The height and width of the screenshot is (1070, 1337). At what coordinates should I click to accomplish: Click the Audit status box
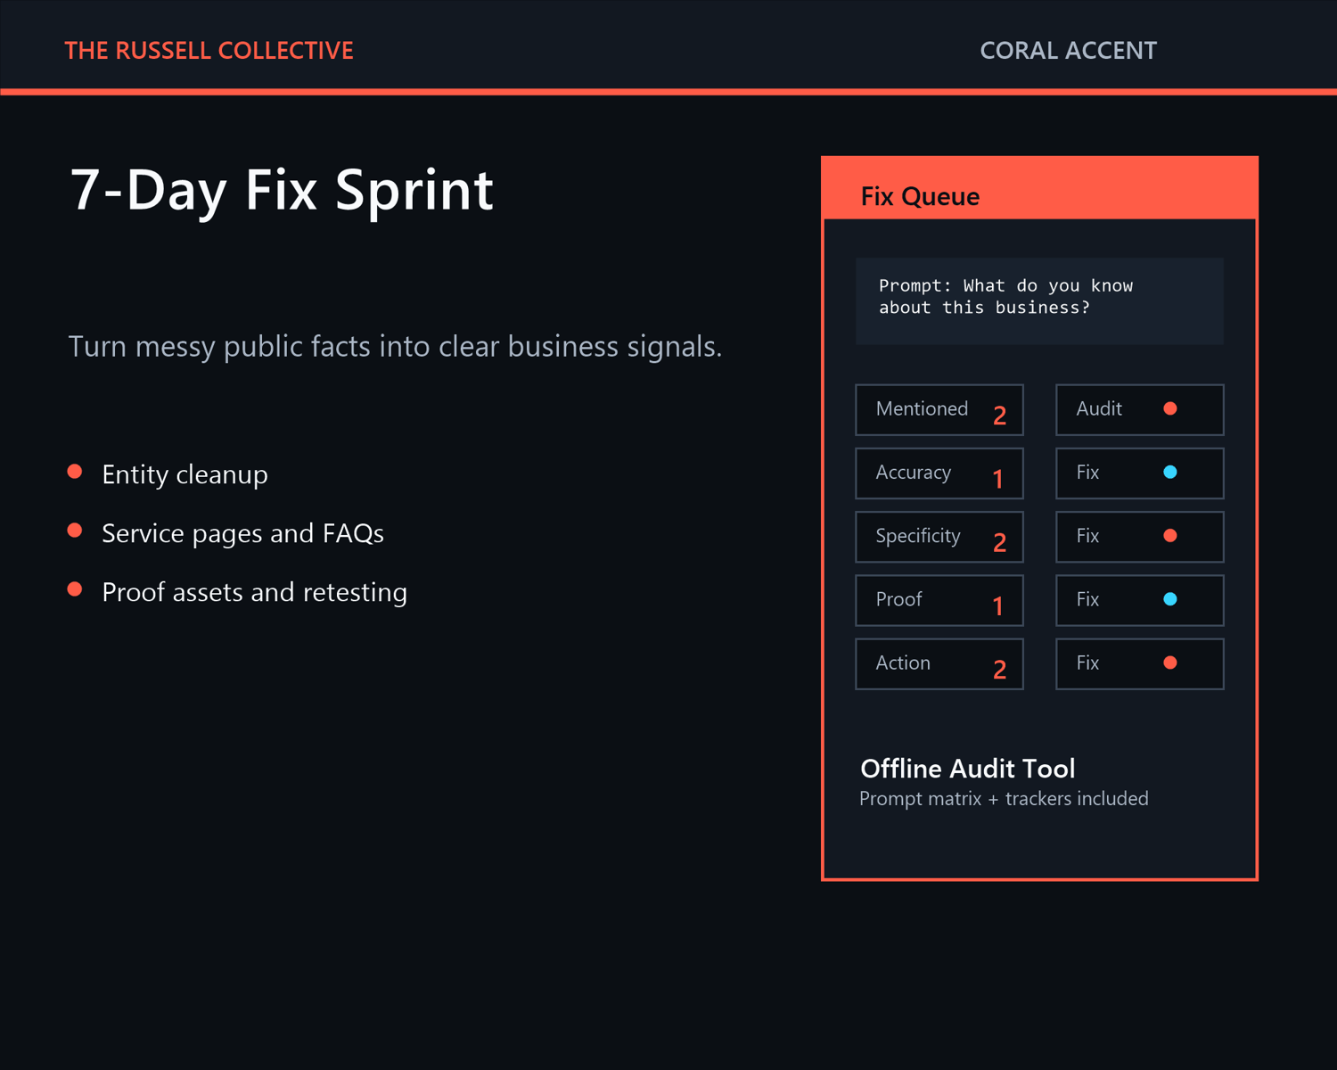1140,410
